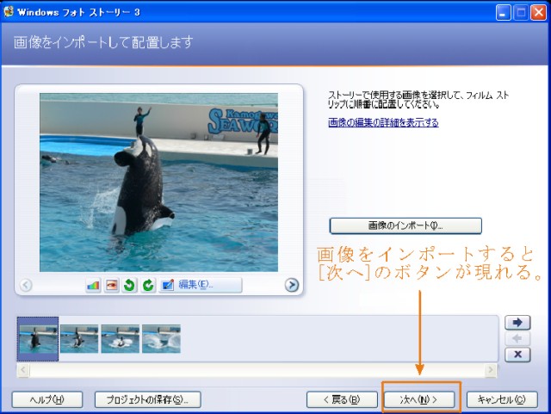
Task: Proceed with the 次へ(N) button
Action: 419,399
